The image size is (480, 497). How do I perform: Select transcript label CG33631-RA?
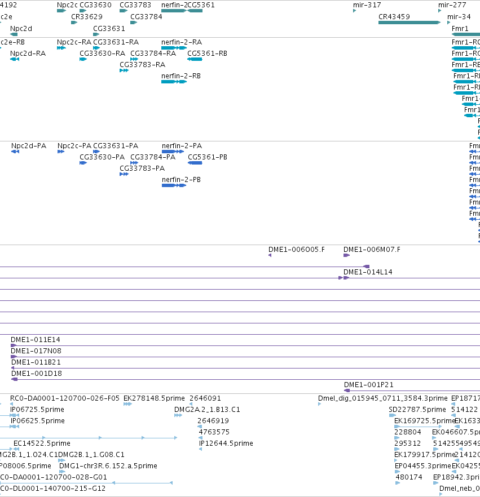tap(116, 42)
